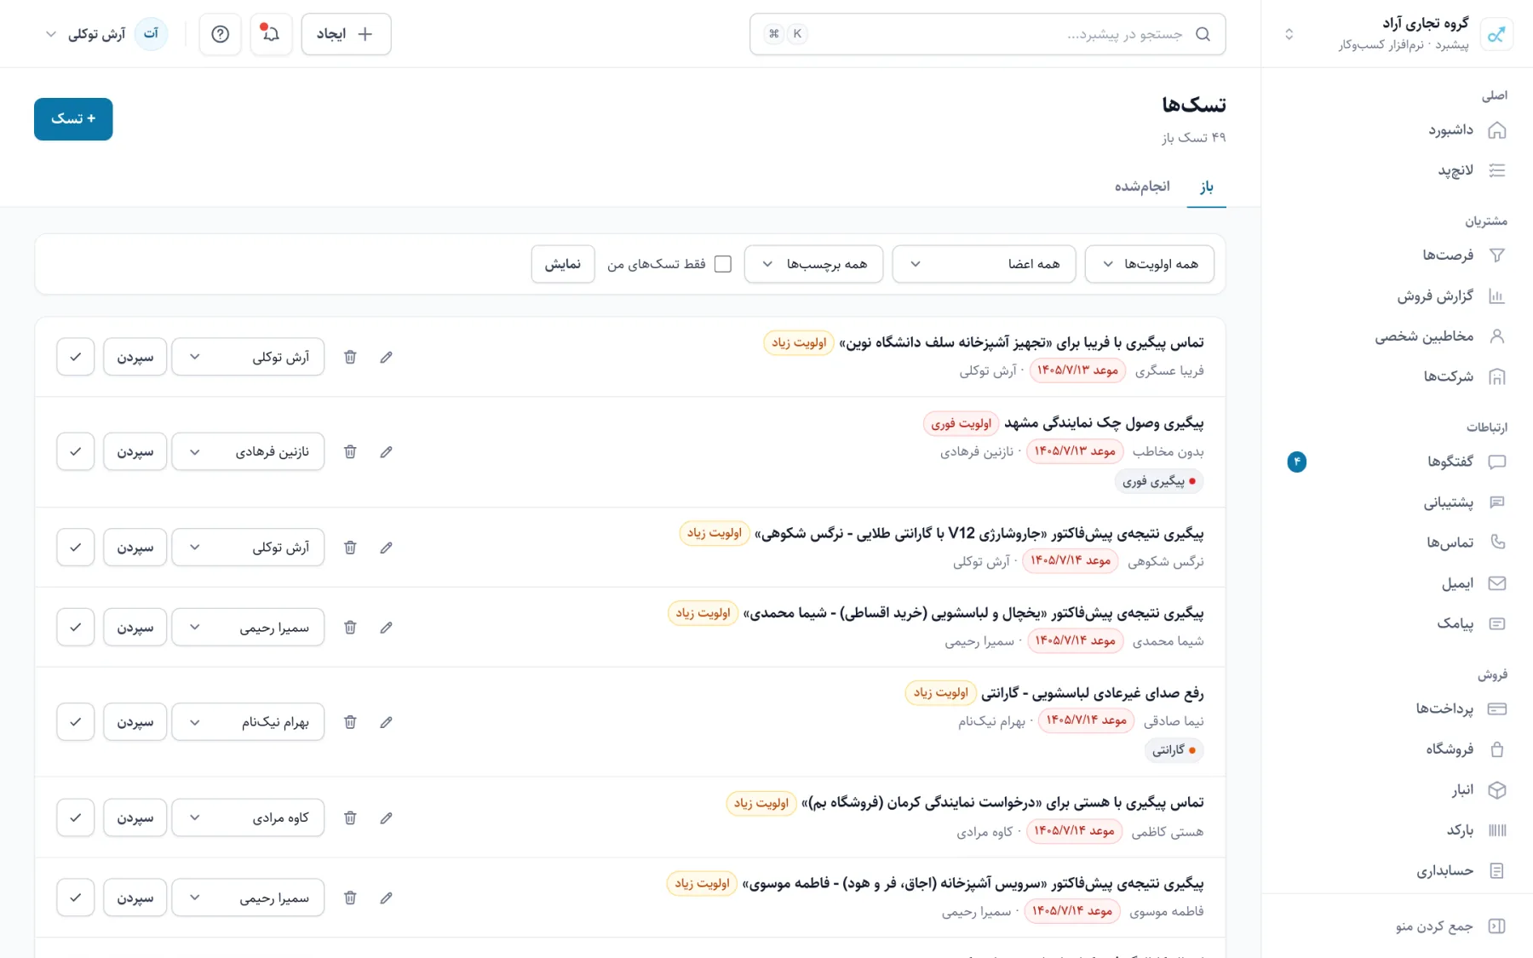Image resolution: width=1533 pixels, height=958 pixels.
Task: Focus the «جستجو در پیشبرد» search field
Action: point(988,34)
